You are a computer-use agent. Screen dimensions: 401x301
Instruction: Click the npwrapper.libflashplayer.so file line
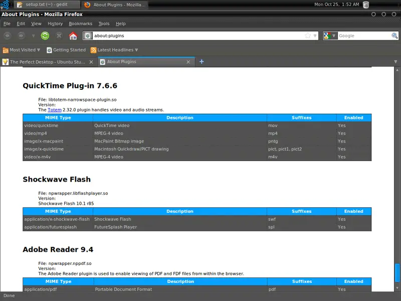[73, 193]
